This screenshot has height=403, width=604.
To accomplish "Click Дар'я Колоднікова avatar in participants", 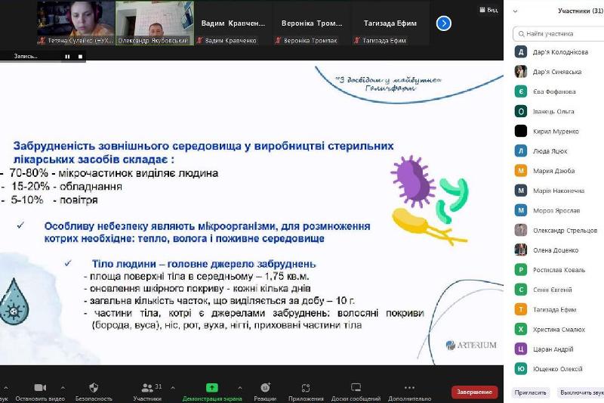I will coord(521,51).
